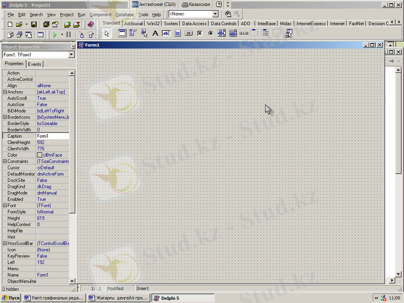The width and height of the screenshot is (404, 303).
Task: Click the Run (green play) button
Action: 55,35
